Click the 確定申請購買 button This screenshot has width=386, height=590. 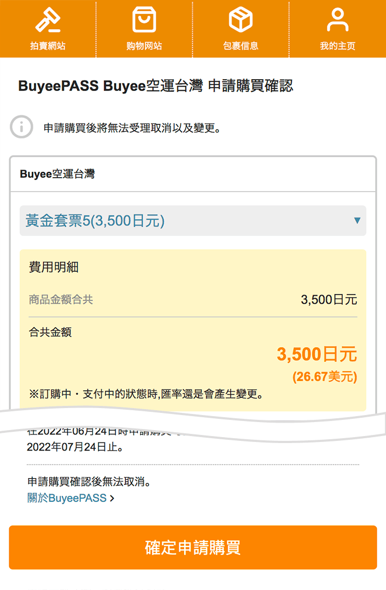(193, 547)
